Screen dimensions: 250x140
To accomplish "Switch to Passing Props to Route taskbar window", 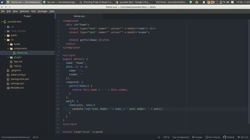I will [96, 2].
